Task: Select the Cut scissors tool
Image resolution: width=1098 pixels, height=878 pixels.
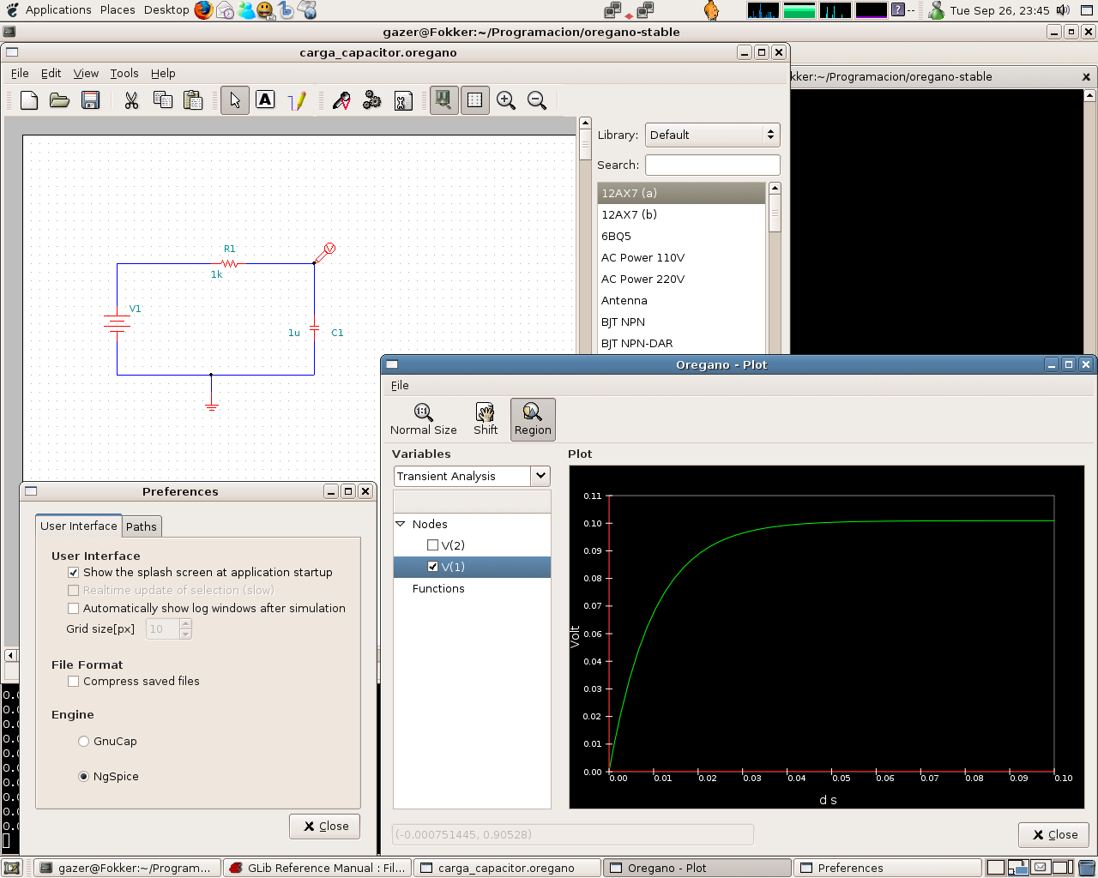Action: click(131, 100)
